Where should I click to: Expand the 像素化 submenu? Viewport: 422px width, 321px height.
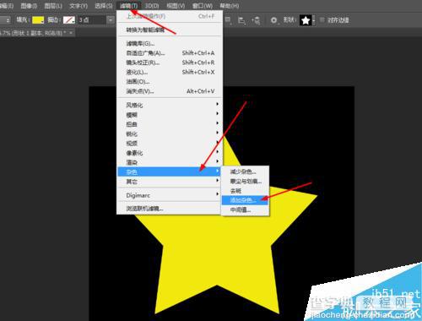[170, 153]
